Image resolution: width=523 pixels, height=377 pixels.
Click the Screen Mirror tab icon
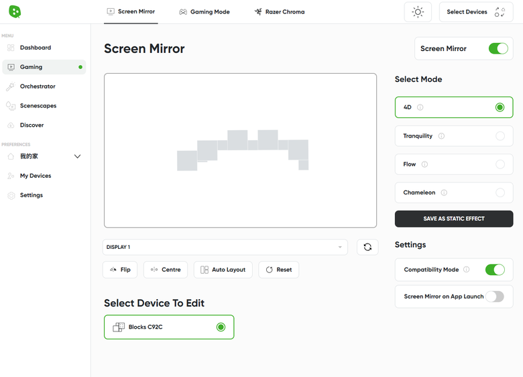click(111, 11)
